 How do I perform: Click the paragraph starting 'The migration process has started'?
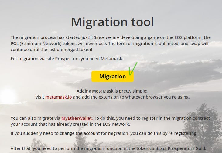[x=111, y=44]
